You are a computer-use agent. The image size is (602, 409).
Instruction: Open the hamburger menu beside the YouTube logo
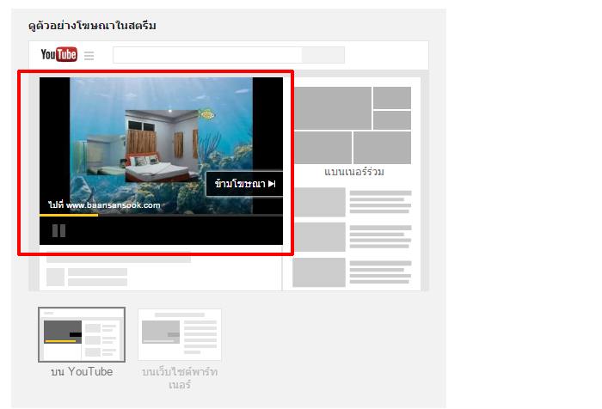[x=89, y=56]
